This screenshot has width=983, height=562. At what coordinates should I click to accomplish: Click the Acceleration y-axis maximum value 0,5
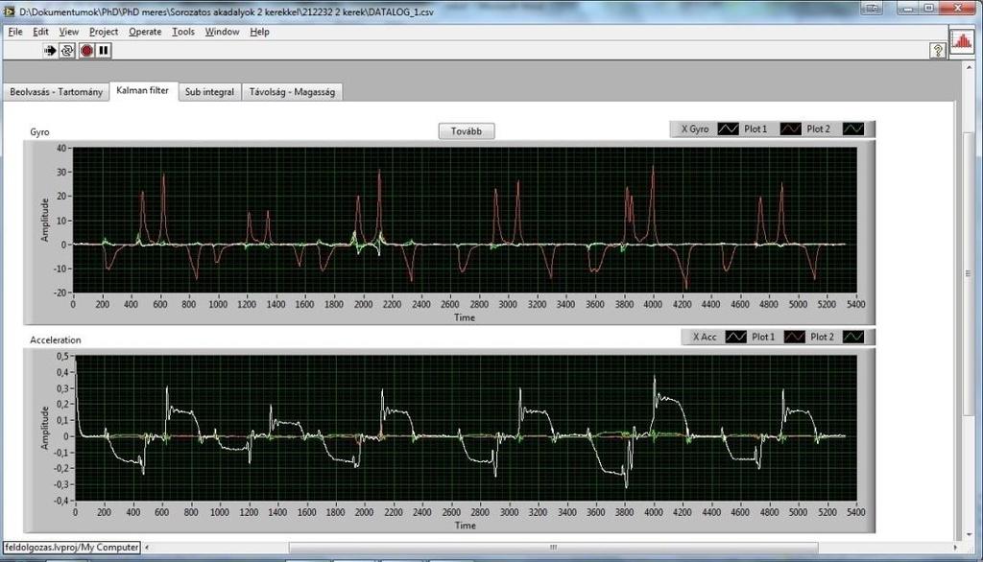tap(62, 357)
